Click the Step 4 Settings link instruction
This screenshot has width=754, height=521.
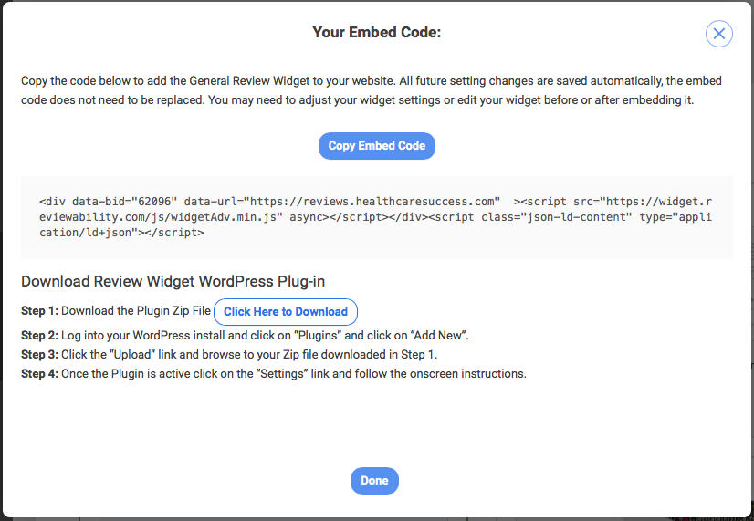click(x=274, y=374)
